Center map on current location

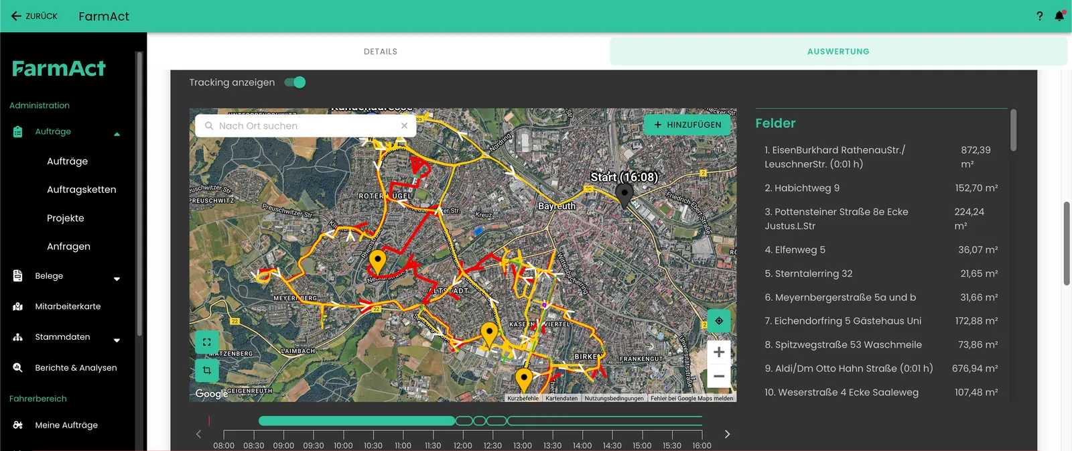pos(719,321)
